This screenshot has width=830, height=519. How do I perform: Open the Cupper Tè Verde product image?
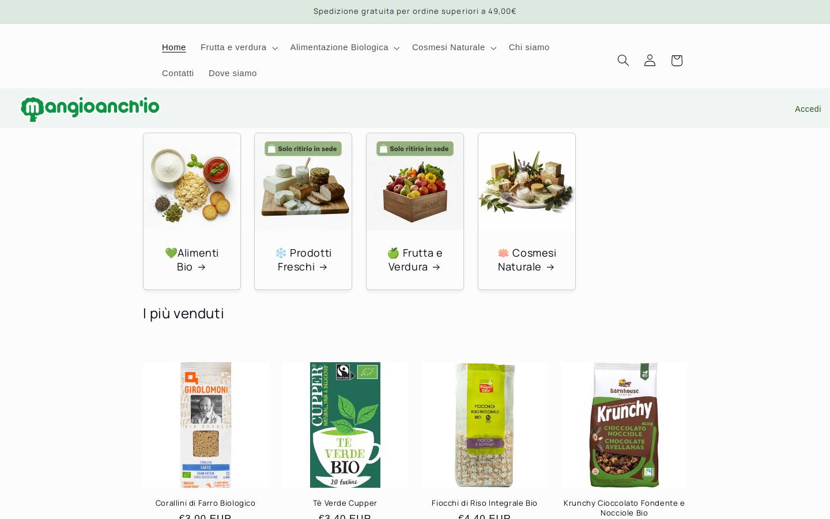(345, 425)
